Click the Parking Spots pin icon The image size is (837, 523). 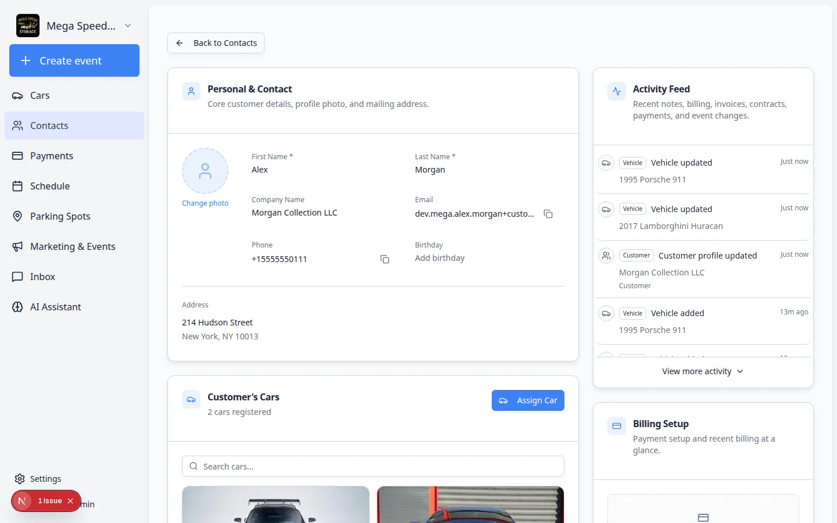[17, 216]
